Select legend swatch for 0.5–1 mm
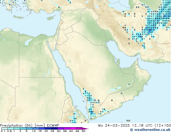This screenshot has height=132, width=171. point(11,128)
